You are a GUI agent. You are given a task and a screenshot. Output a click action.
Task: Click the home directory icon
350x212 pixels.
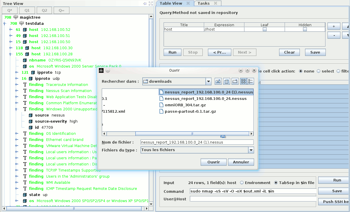[226, 82]
